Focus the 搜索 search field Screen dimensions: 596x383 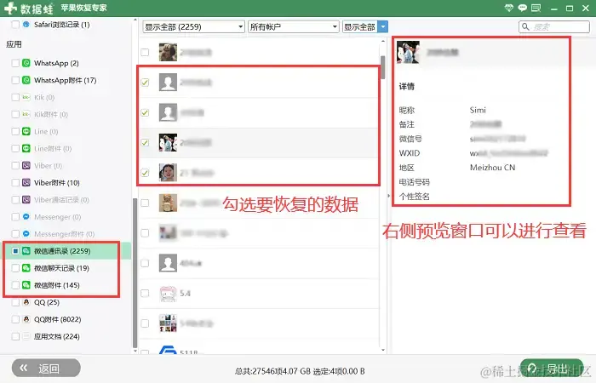point(554,26)
